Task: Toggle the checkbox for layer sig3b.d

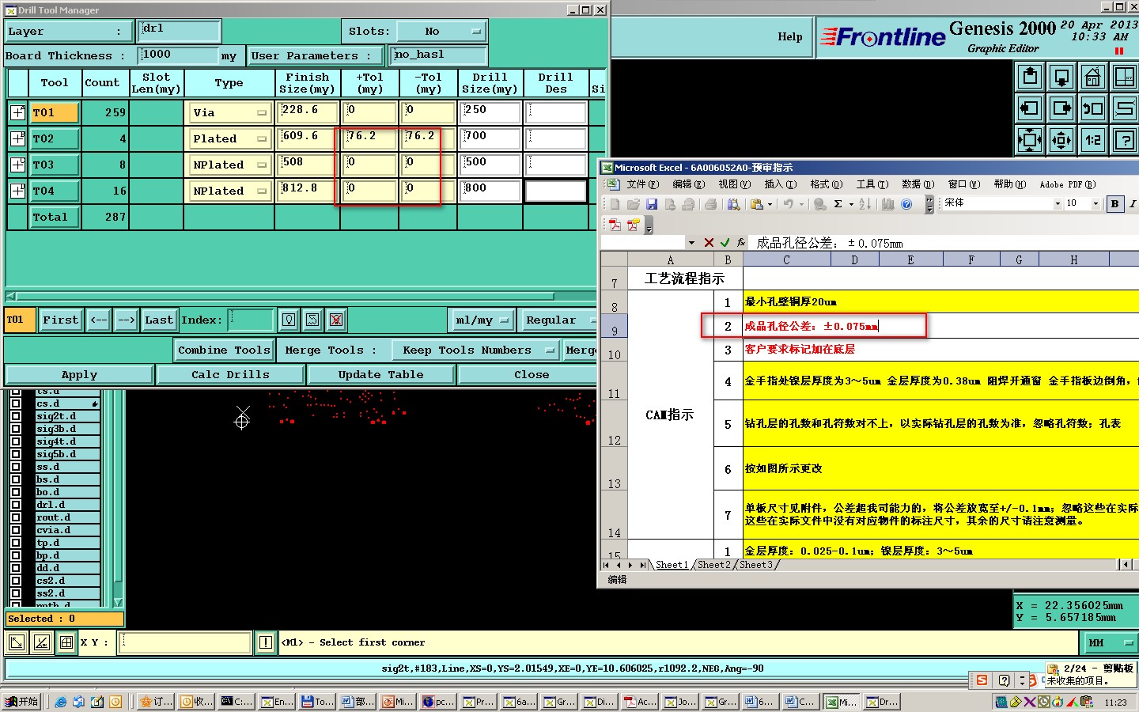Action: 16,429
